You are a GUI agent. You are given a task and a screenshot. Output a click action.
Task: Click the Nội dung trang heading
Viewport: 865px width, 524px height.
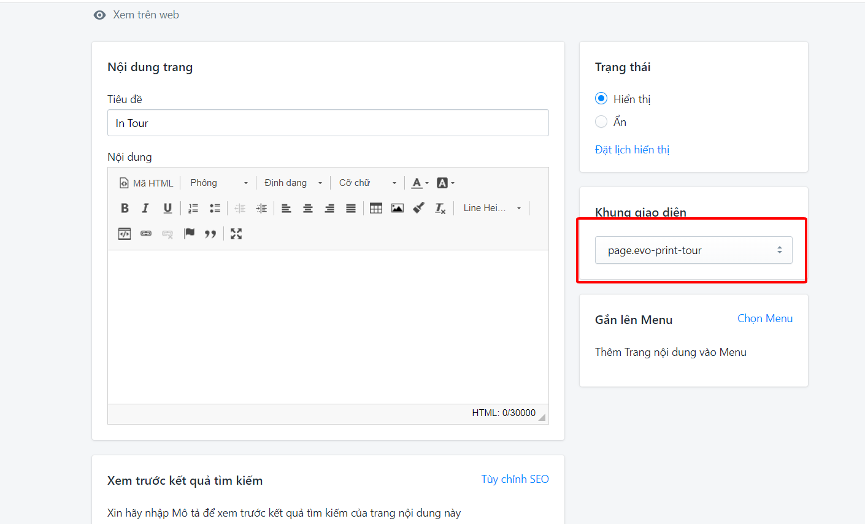point(150,67)
